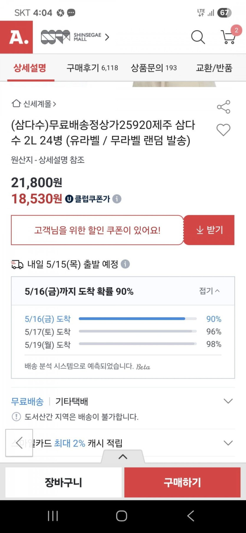Pull up the bottom sheet arrow handle
Screen dimensions: 246x533
coord(123,457)
